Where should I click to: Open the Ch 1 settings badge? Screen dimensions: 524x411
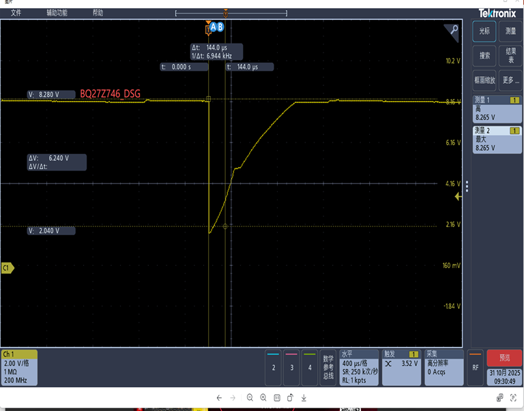pyautogui.click(x=19, y=367)
